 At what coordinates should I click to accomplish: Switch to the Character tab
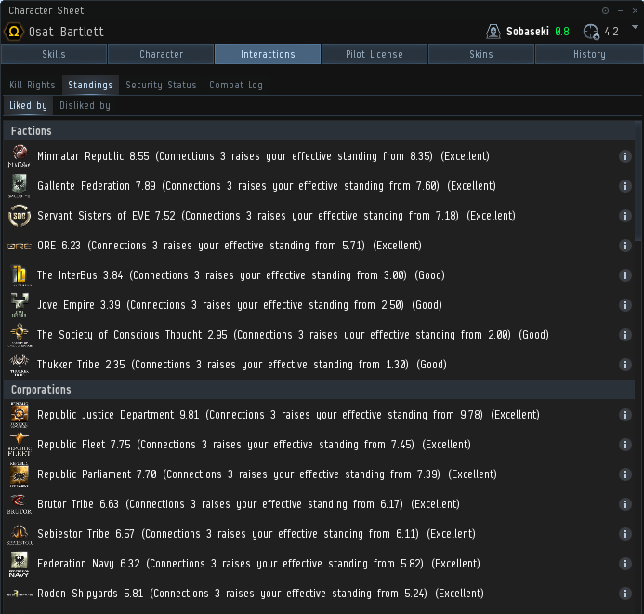click(161, 54)
